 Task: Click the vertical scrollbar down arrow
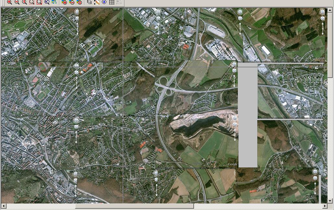(x=330, y=201)
